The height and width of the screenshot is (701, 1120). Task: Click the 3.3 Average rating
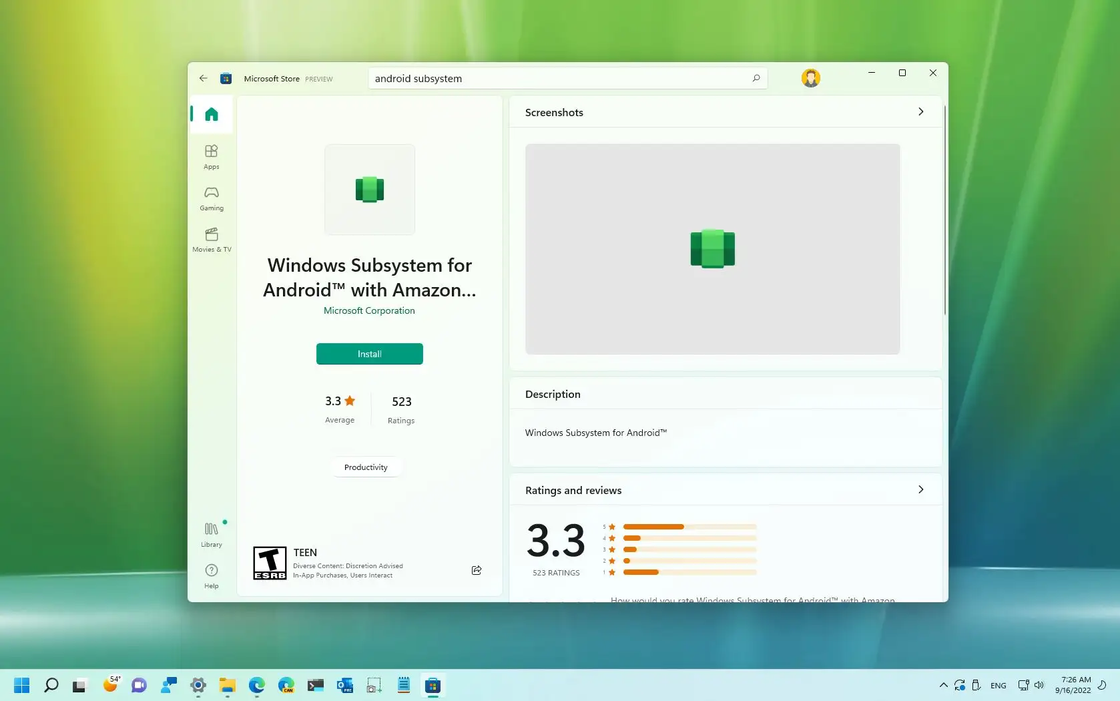[340, 409]
